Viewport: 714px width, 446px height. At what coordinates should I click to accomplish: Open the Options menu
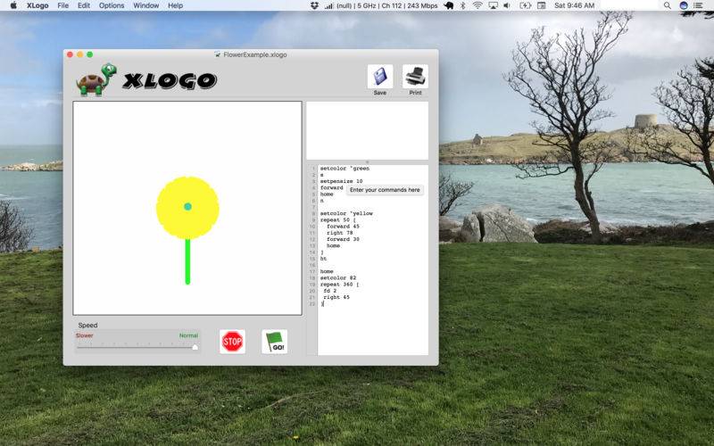point(112,5)
